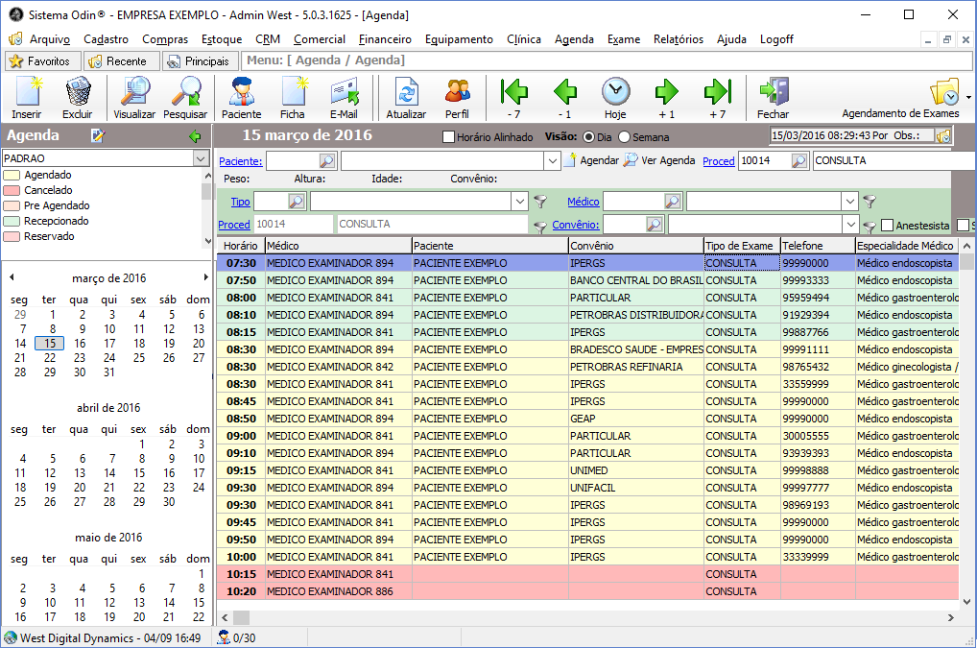Image resolution: width=977 pixels, height=648 pixels.
Task: Click the Convênio column header
Action: pyautogui.click(x=635, y=246)
